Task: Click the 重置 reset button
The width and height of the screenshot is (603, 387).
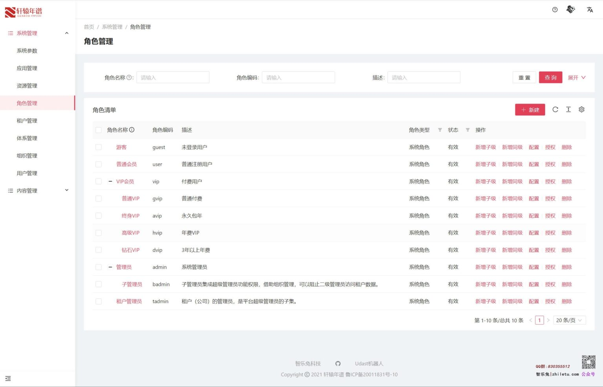Action: coord(524,77)
